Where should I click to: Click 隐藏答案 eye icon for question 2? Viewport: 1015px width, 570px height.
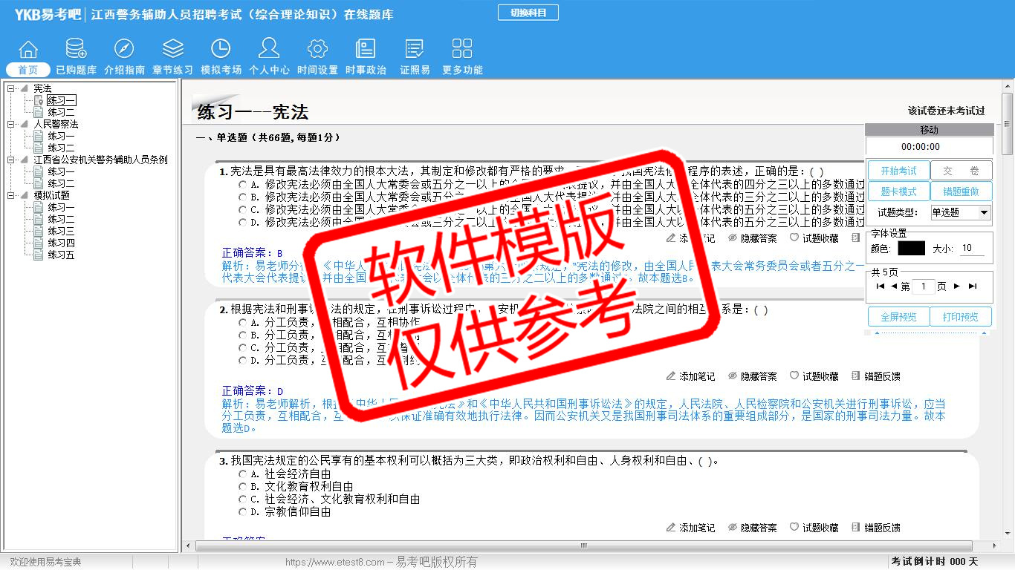(x=733, y=376)
